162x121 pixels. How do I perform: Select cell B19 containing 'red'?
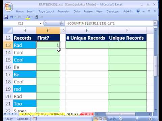click(25, 89)
